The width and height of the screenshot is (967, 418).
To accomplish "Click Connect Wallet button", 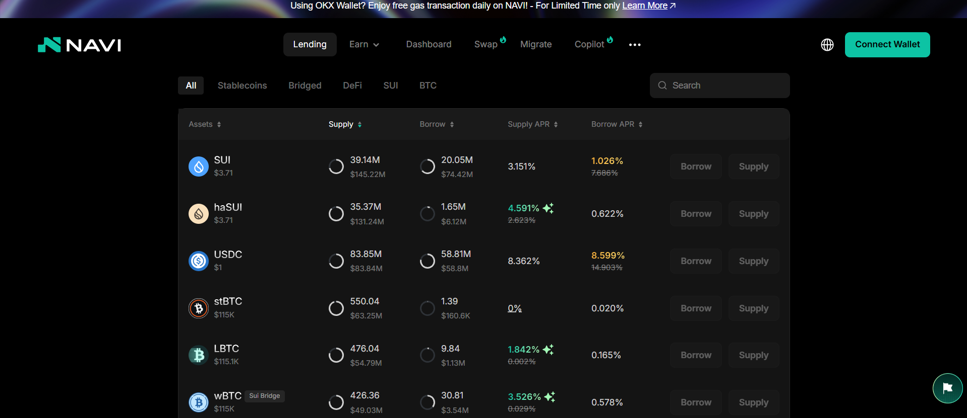I will [887, 45].
